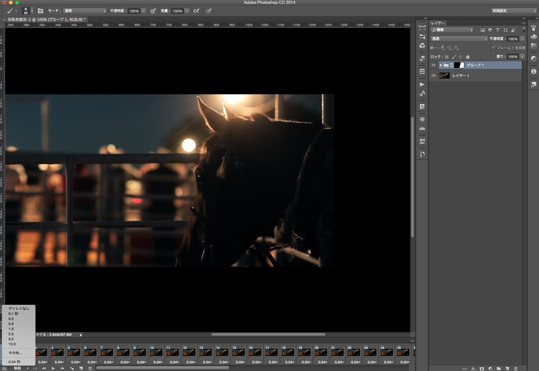Filter for adjustment layers icon
This screenshot has width=539, height=371.
coord(490,30)
